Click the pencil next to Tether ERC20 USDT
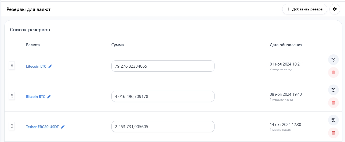Viewport: 345px width, 142px height. (x=63, y=127)
